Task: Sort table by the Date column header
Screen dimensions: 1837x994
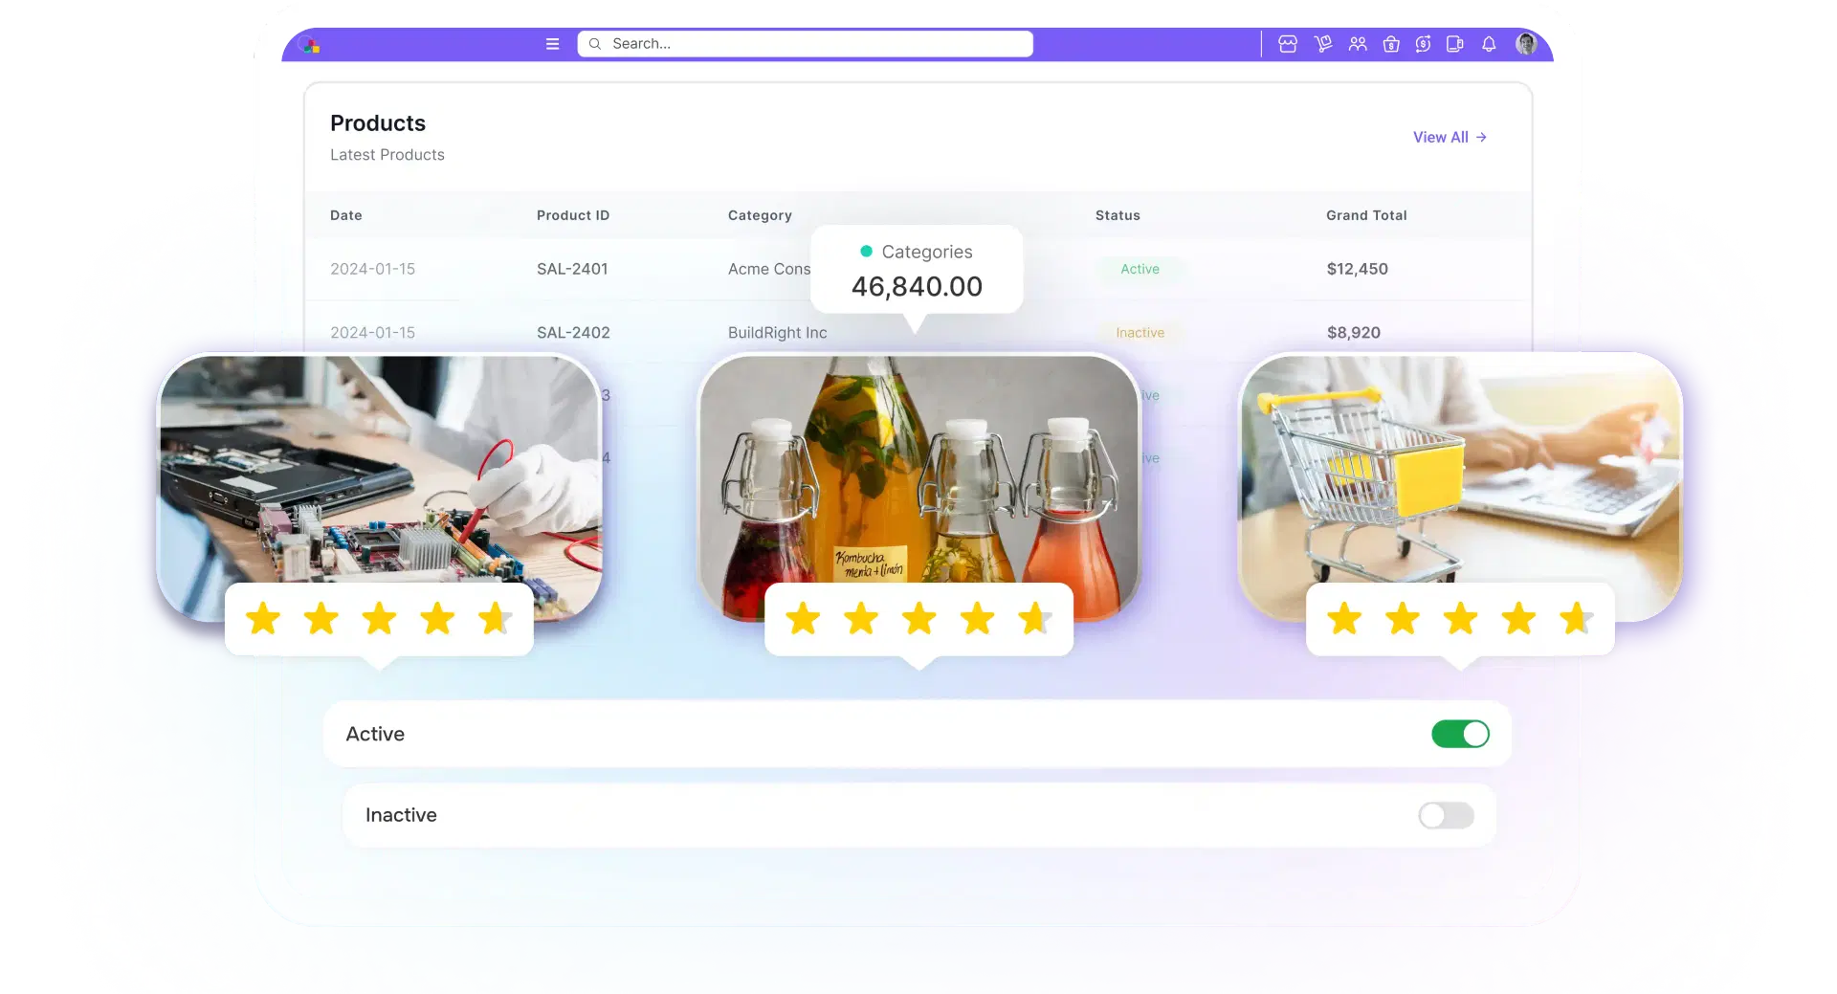Action: 345,215
